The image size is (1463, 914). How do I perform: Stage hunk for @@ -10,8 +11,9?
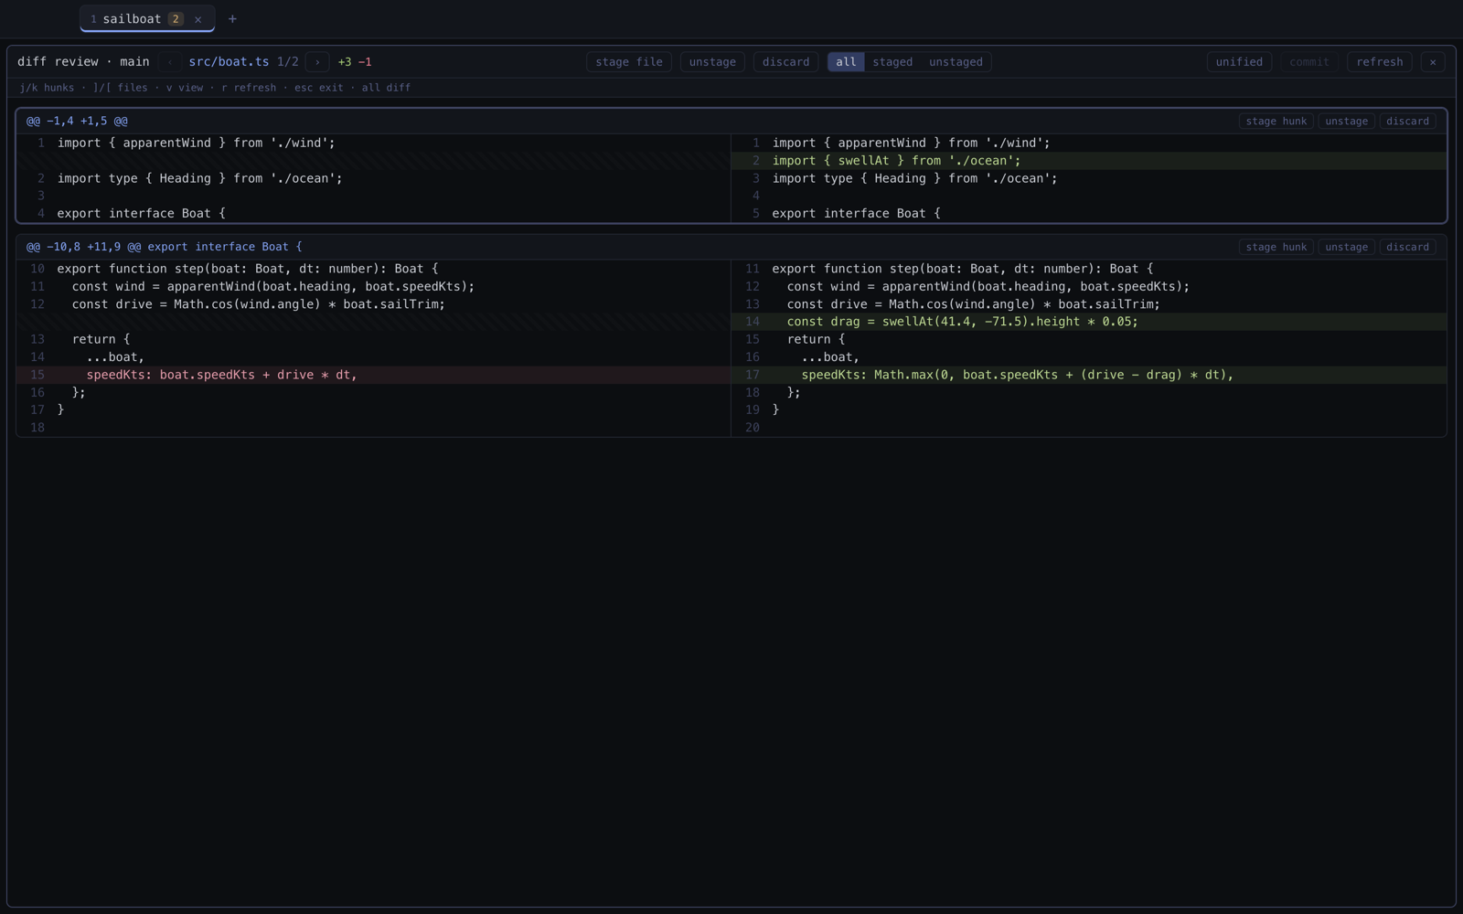click(1276, 247)
